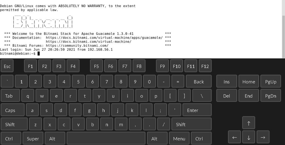Screen dimensions: 285x145
Task: Tap the letter a key
Action: pos(32,110)
